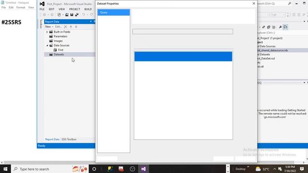Viewport: 308px width, 173px height.
Task: Open the VIEW menu in Visual Studio
Action: pos(62,9)
